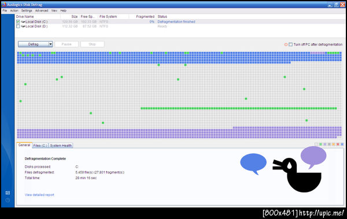This screenshot has height=219, width=347.
Task: Open the Settings menu
Action: (x=27, y=10)
